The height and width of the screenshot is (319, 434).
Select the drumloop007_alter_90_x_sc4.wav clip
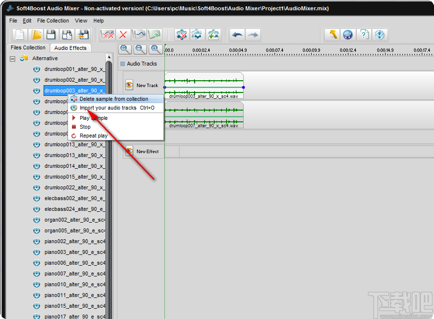click(204, 114)
